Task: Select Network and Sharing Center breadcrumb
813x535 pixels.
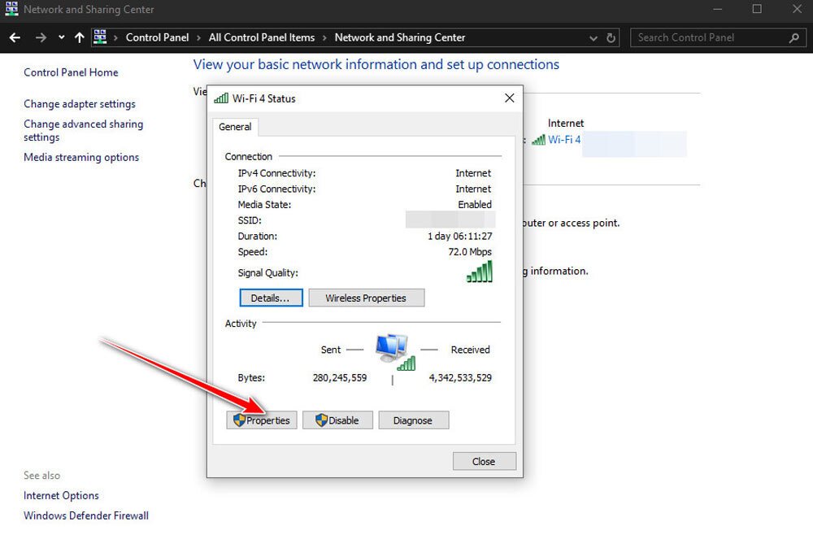Action: pos(400,37)
